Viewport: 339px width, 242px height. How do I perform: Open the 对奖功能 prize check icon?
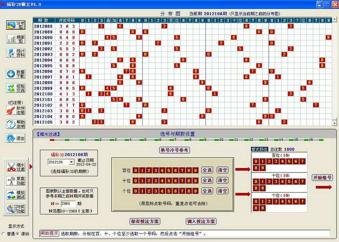(x=16, y=209)
